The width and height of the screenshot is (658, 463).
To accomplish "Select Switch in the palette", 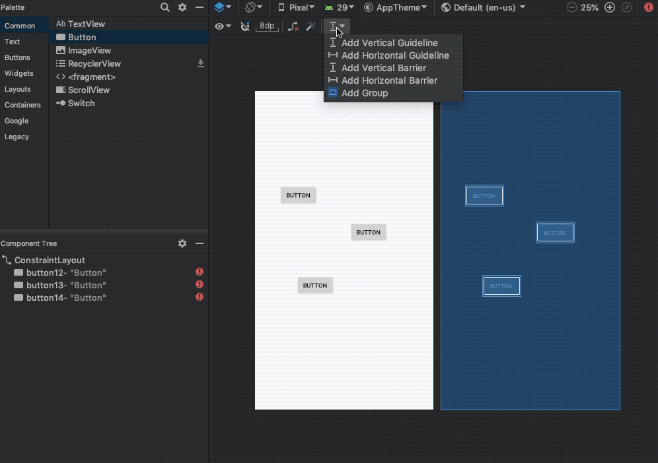I will [x=128, y=103].
